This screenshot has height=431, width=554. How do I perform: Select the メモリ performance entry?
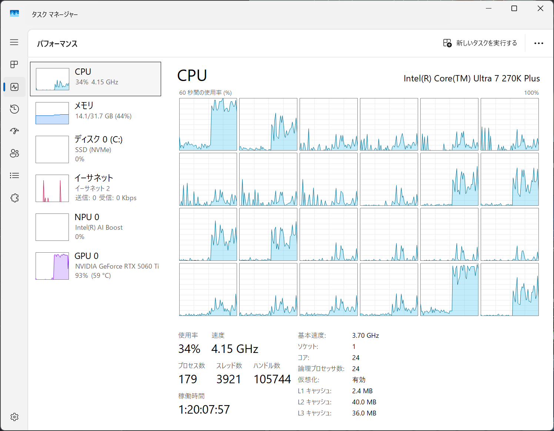click(96, 113)
